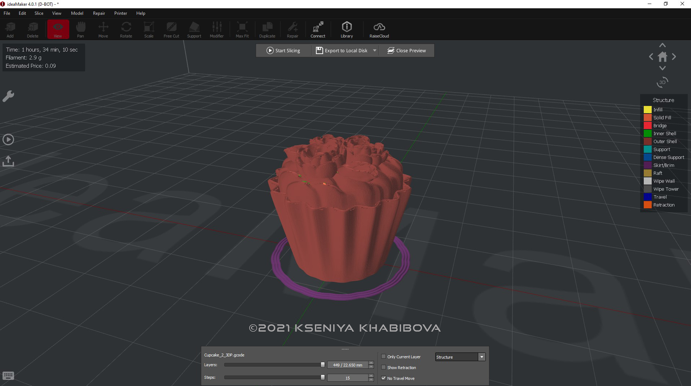Expand the Export to Local Disk arrow
The width and height of the screenshot is (691, 386).
click(375, 50)
